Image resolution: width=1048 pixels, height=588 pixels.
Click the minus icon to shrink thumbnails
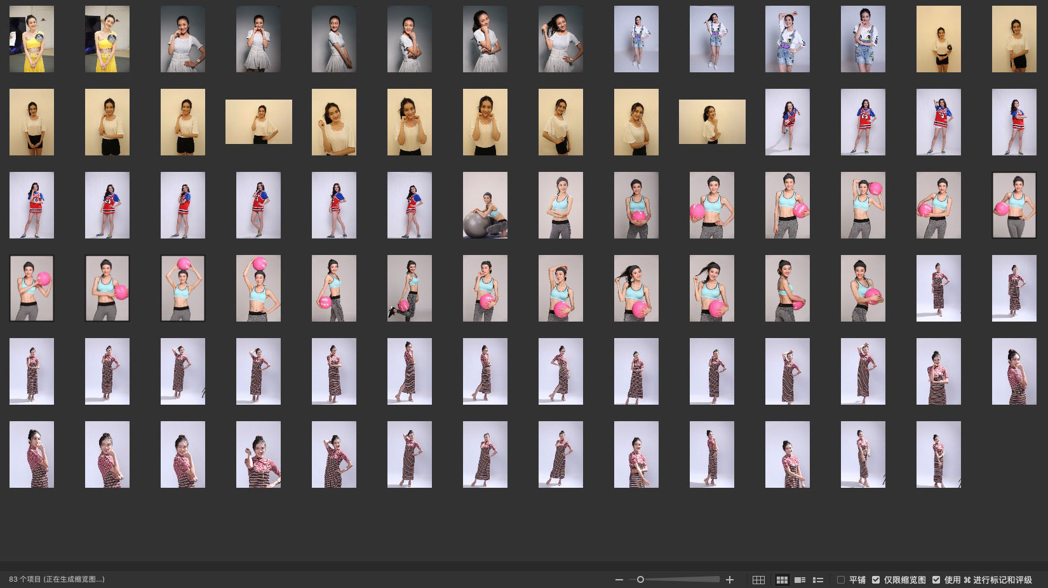[x=619, y=580]
